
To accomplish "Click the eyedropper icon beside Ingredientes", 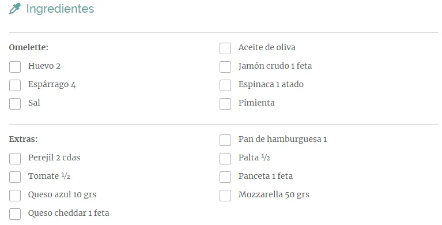I will 15,9.
